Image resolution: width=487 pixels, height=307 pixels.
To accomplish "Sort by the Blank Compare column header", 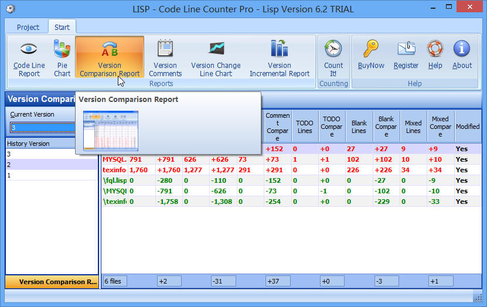I will point(386,127).
